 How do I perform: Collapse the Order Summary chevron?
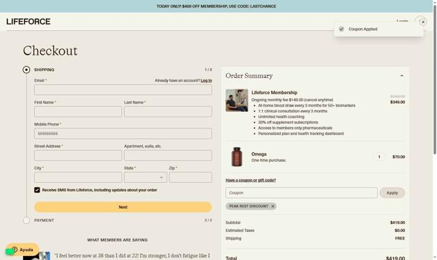coord(401,76)
